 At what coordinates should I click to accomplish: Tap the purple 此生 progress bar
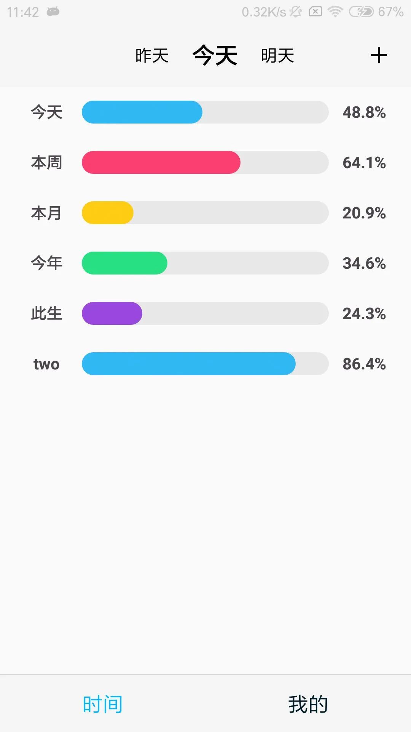pos(205,313)
